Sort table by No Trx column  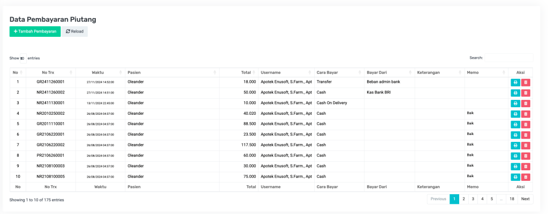point(51,73)
